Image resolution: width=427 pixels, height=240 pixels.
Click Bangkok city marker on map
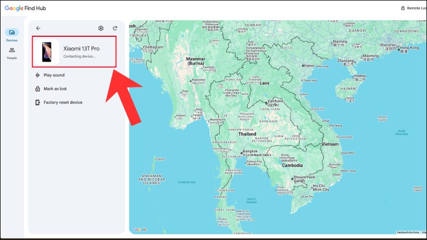[242, 153]
